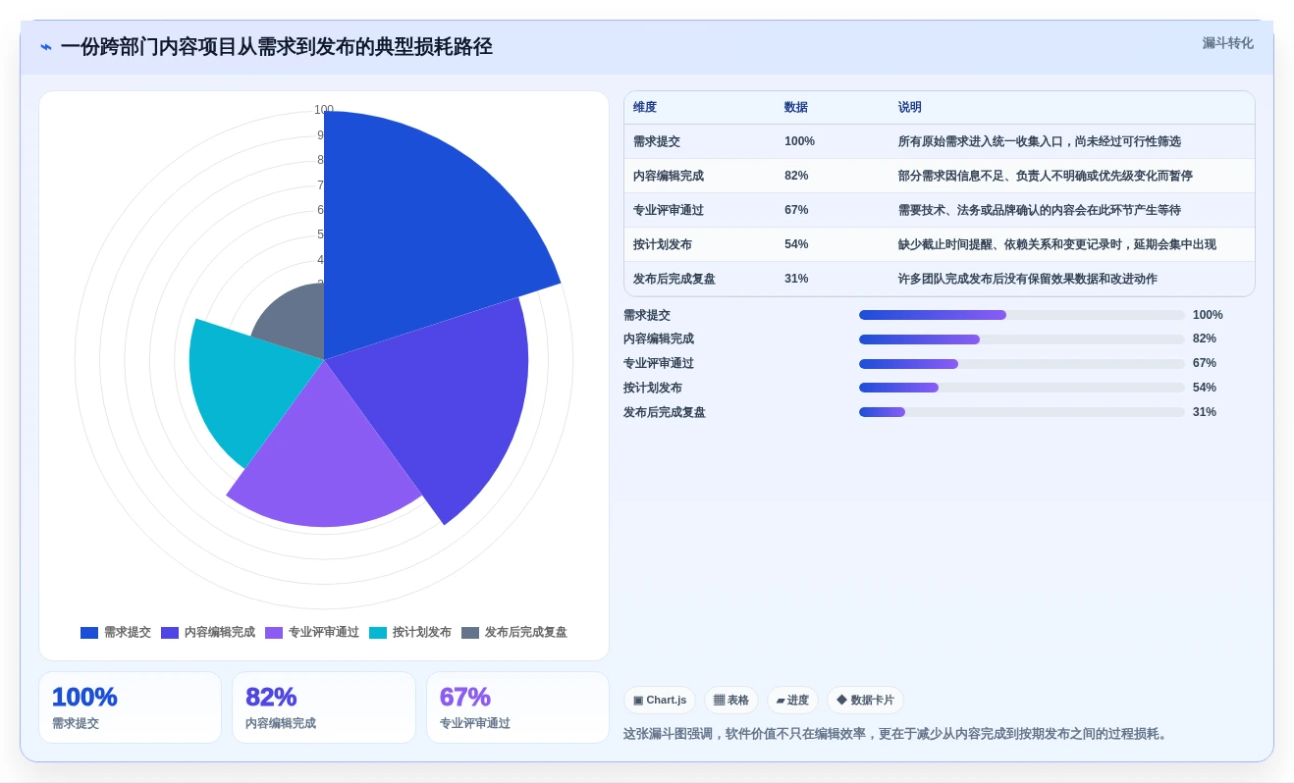Click the 按计划发布 54% progress bar
The height and width of the screenshot is (783, 1294).
point(1022,388)
